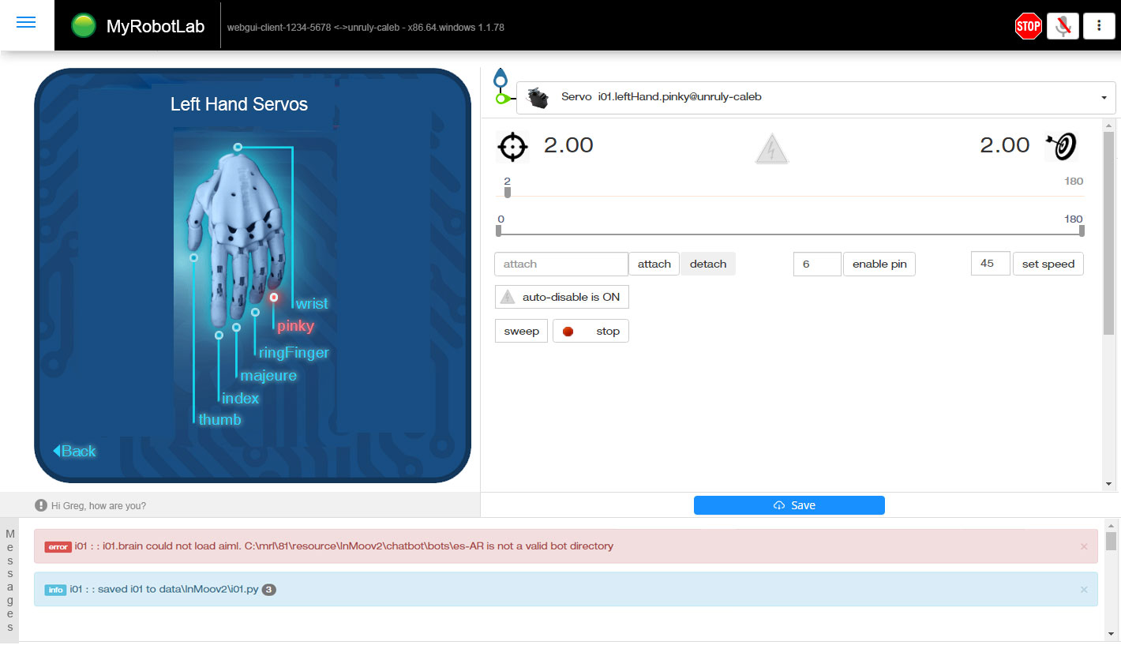Click the majeure fingertip marker dot
Image resolution: width=1121 pixels, height=645 pixels.
(236, 327)
